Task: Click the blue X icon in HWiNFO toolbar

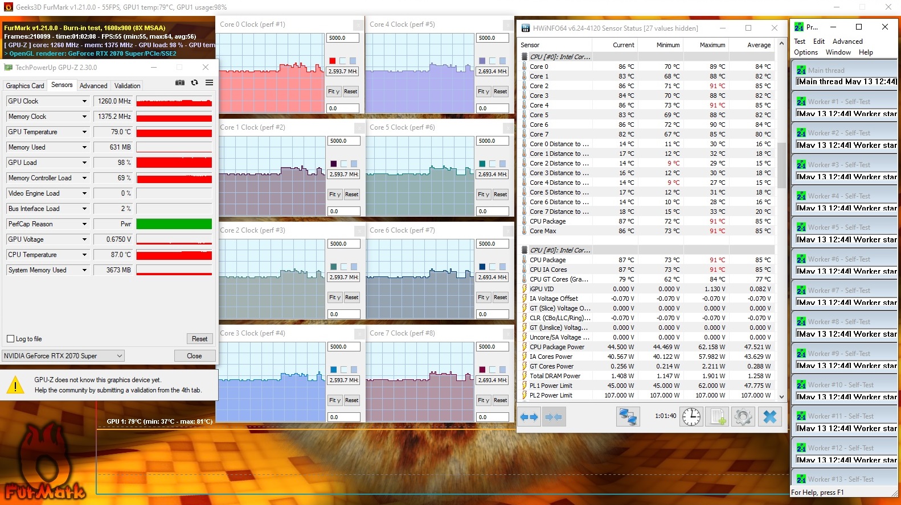Action: (769, 417)
